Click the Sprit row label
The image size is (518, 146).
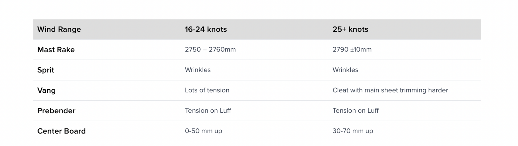[46, 70]
